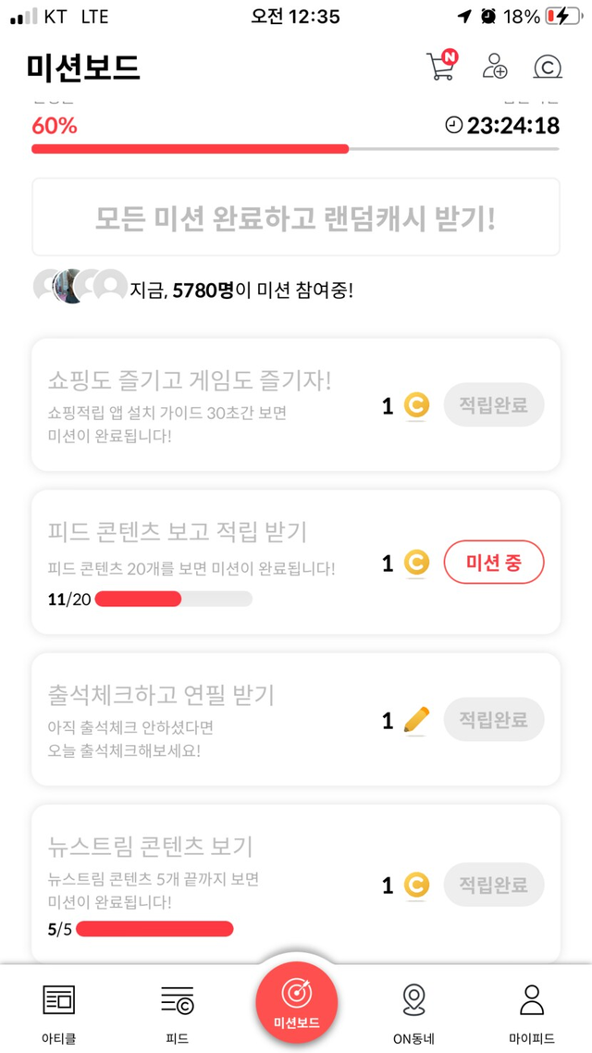This screenshot has height=1053, width=592.
Task: Go to the 마이피드 tab
Action: click(531, 1012)
